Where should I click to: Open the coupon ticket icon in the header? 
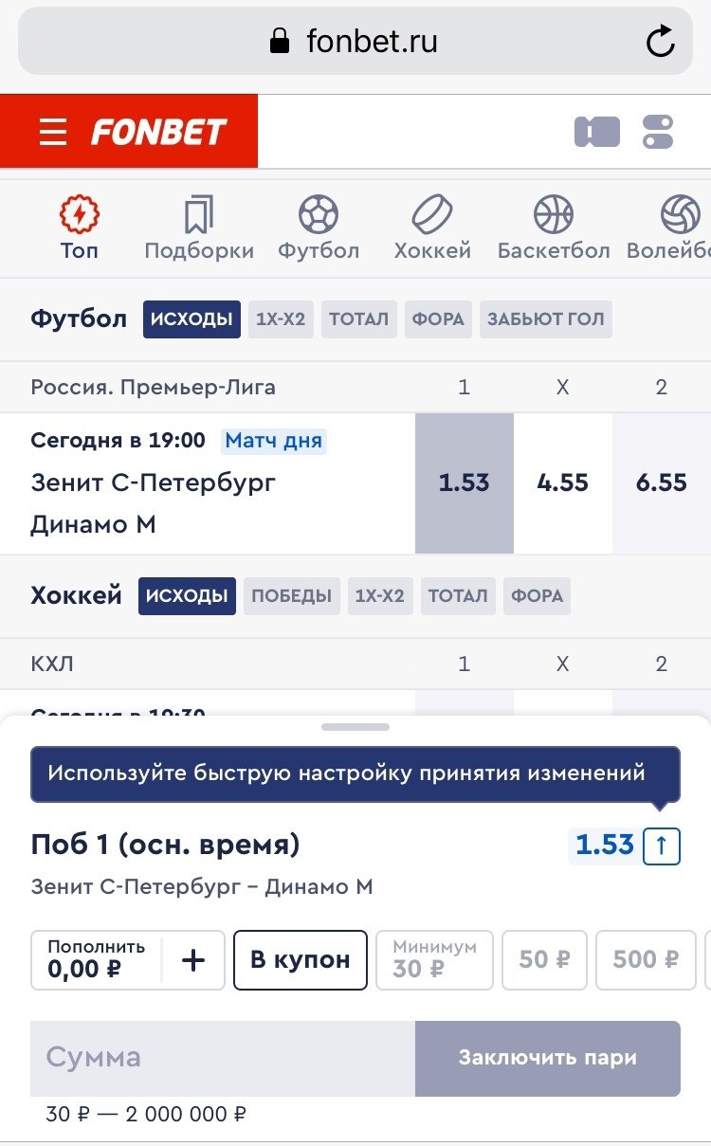coord(596,132)
